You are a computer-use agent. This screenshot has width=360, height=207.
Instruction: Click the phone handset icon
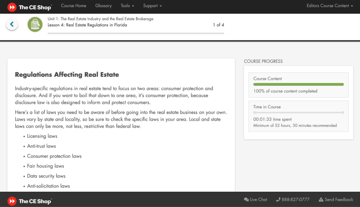tap(278, 199)
